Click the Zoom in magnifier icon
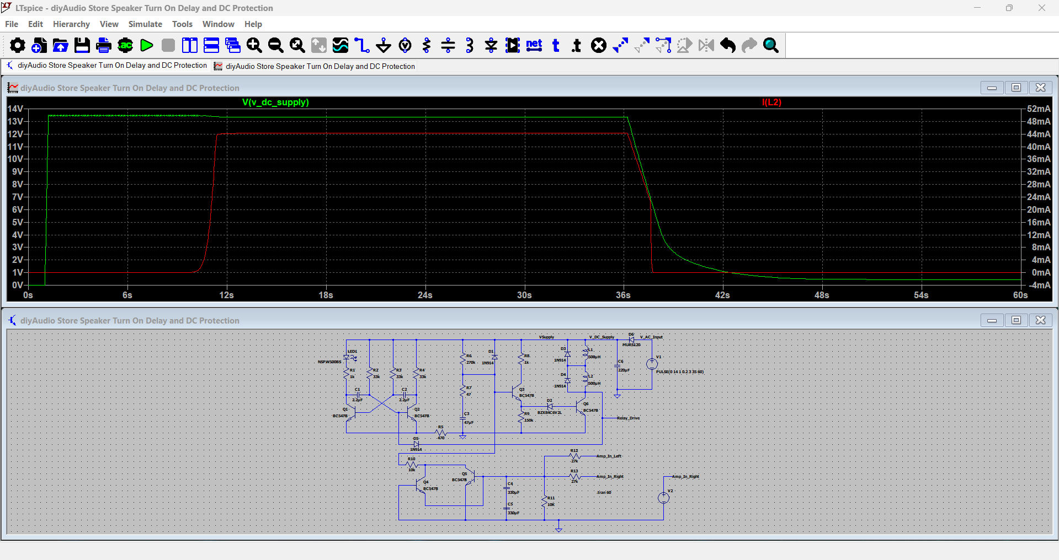Viewport: 1059px width, 560px height. point(254,45)
